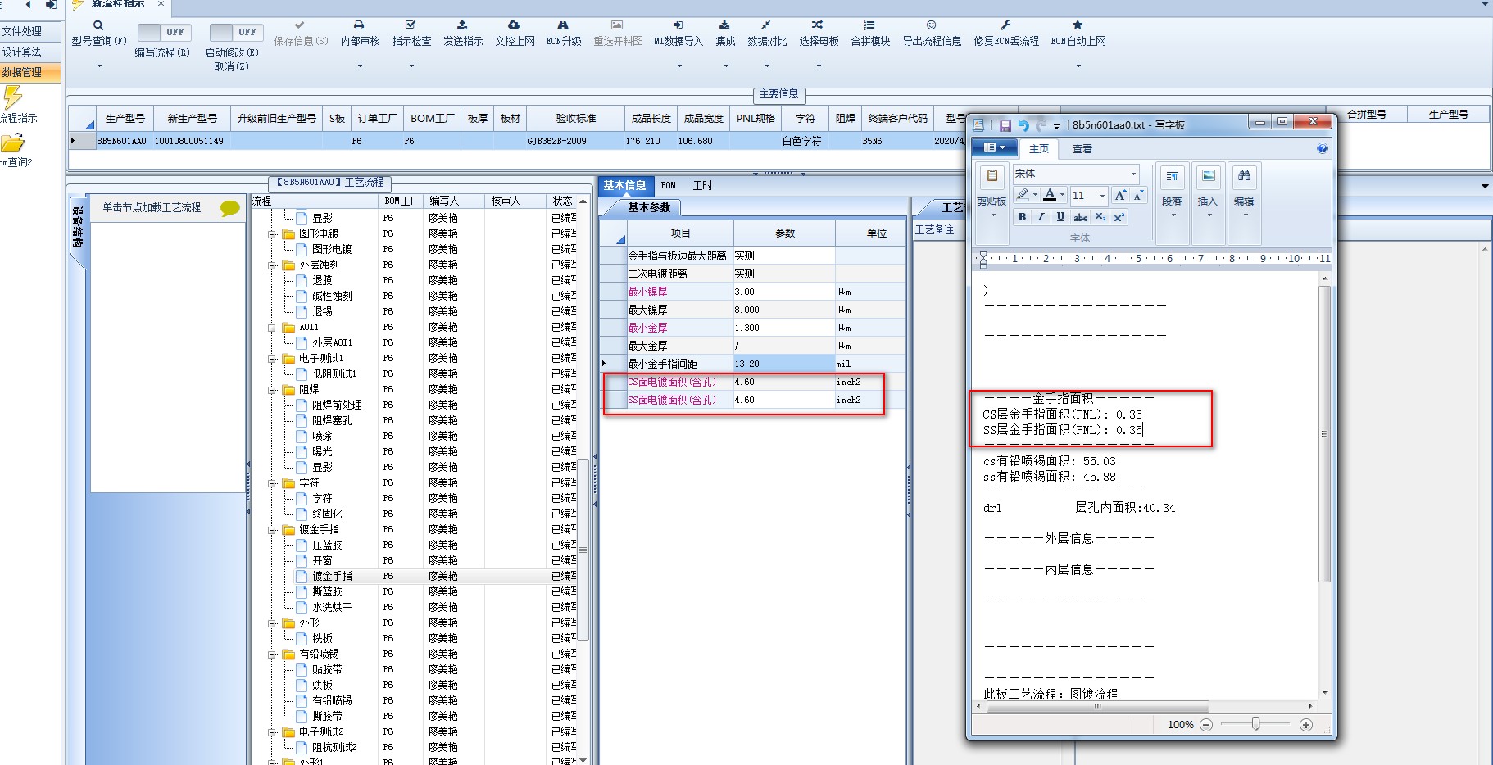Open the 设计算法 sidebar section
This screenshot has height=765, width=1493.
click(30, 52)
